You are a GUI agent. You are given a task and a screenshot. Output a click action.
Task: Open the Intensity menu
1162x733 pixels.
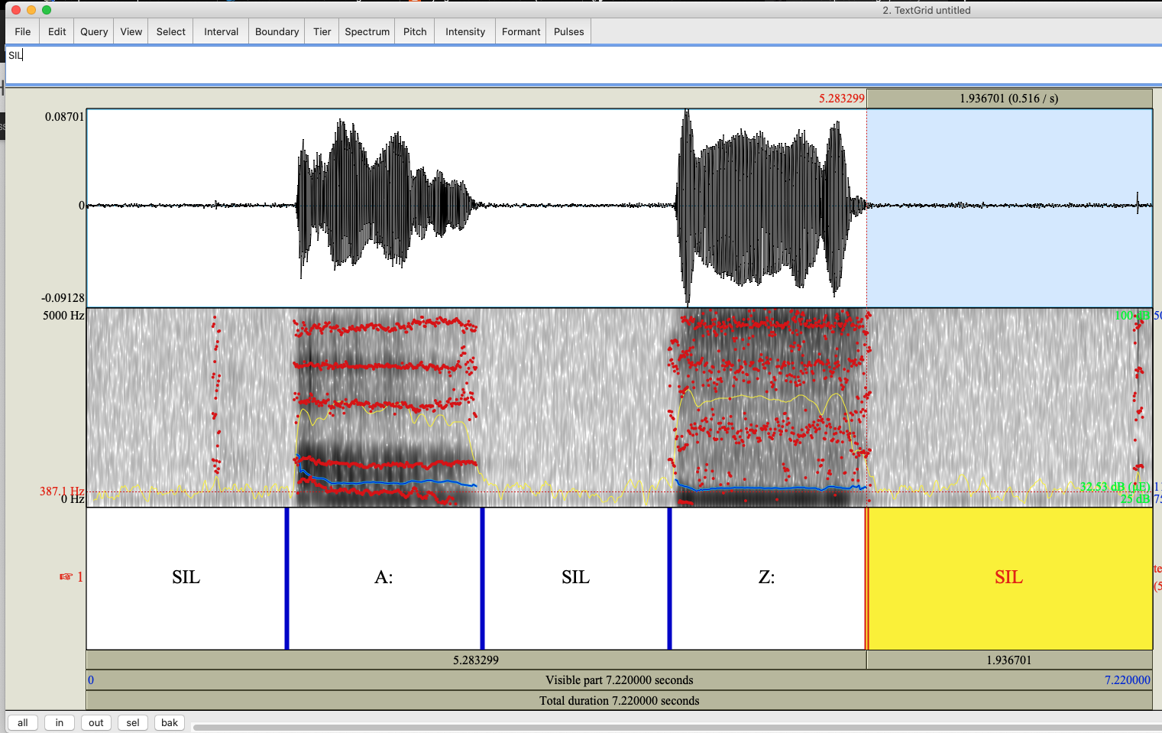(x=465, y=31)
